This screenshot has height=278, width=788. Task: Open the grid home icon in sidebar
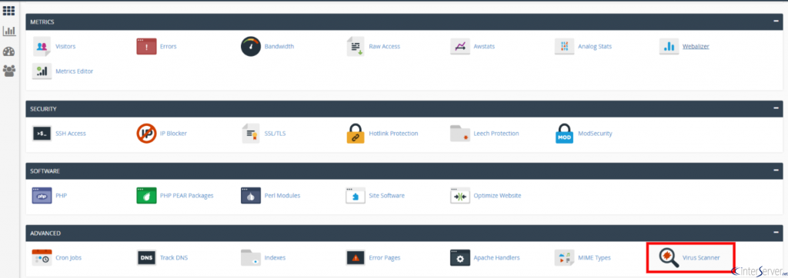pos(8,11)
